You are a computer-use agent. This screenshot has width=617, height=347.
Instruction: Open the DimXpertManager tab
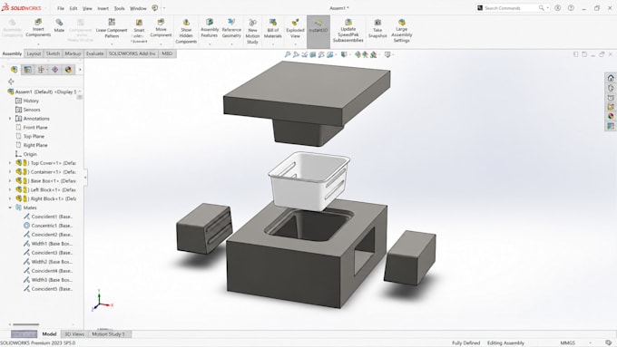[x=54, y=70]
